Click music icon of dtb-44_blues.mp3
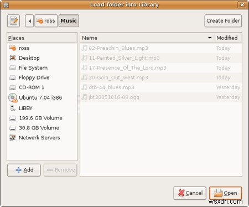This screenshot has width=249, height=207. coord(85,87)
